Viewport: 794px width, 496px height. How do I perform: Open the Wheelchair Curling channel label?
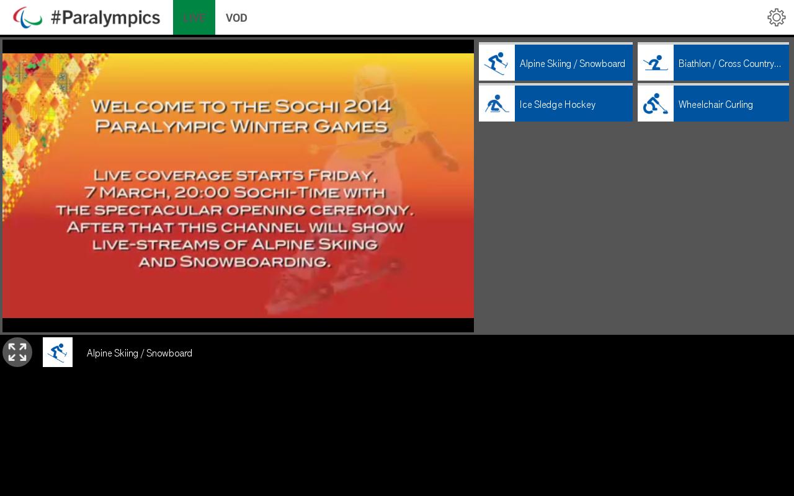click(x=716, y=104)
